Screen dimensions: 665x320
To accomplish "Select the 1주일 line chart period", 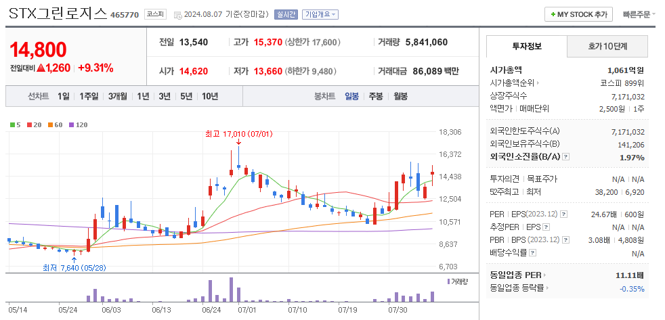I will coord(89,96).
